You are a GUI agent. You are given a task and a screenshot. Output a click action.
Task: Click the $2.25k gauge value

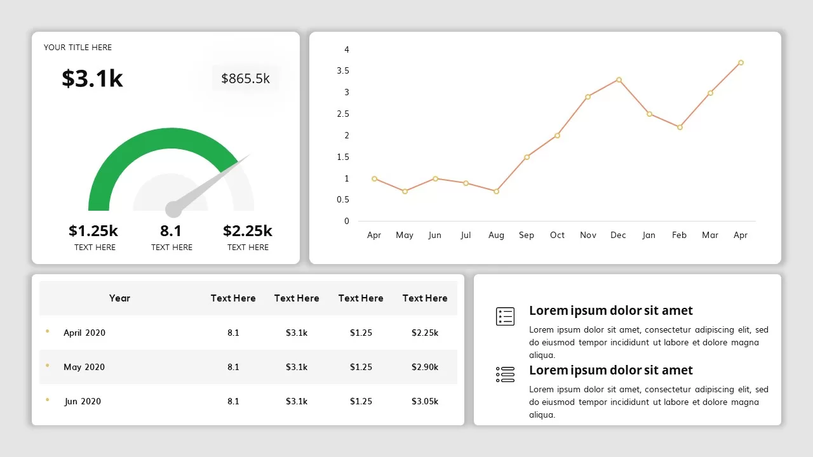[x=248, y=230]
